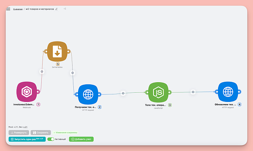This screenshot has width=253, height=151.
Task: Open settings gear on Webhook to SetVariables link
Action: [x=42, y=71]
